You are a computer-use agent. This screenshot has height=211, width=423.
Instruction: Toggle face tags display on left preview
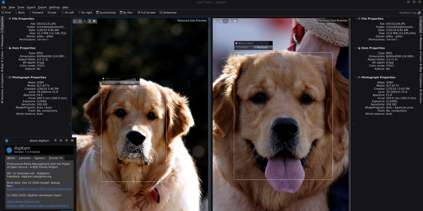[x=85, y=21]
